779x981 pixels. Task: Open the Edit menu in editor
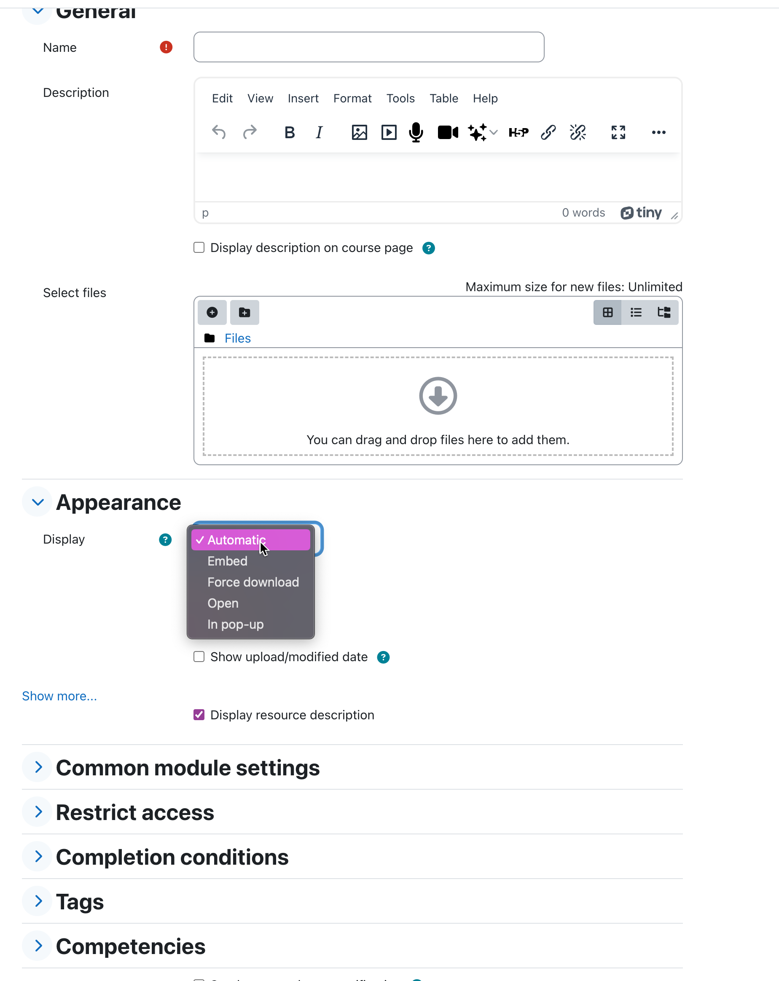[222, 98]
